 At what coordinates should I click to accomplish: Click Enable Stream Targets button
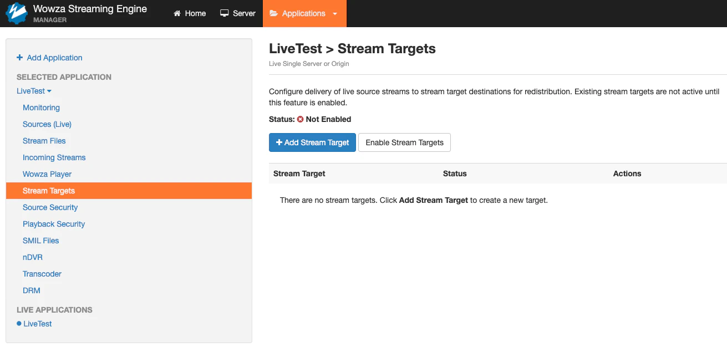tap(404, 142)
